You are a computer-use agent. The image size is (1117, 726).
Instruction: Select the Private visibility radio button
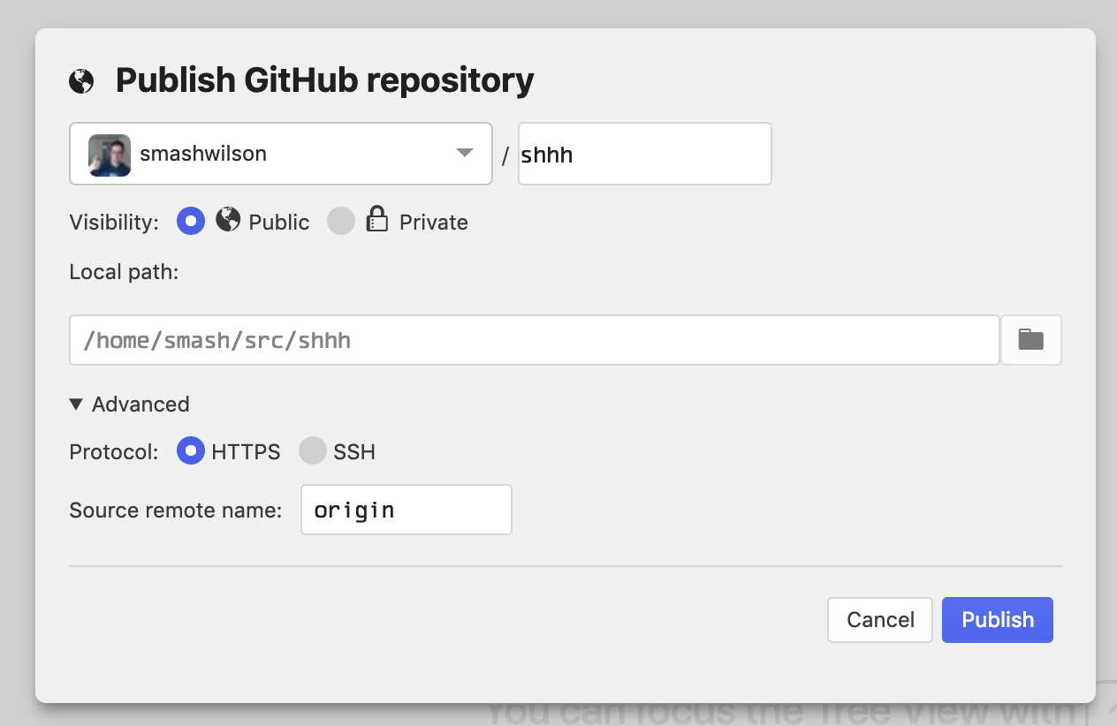click(340, 221)
